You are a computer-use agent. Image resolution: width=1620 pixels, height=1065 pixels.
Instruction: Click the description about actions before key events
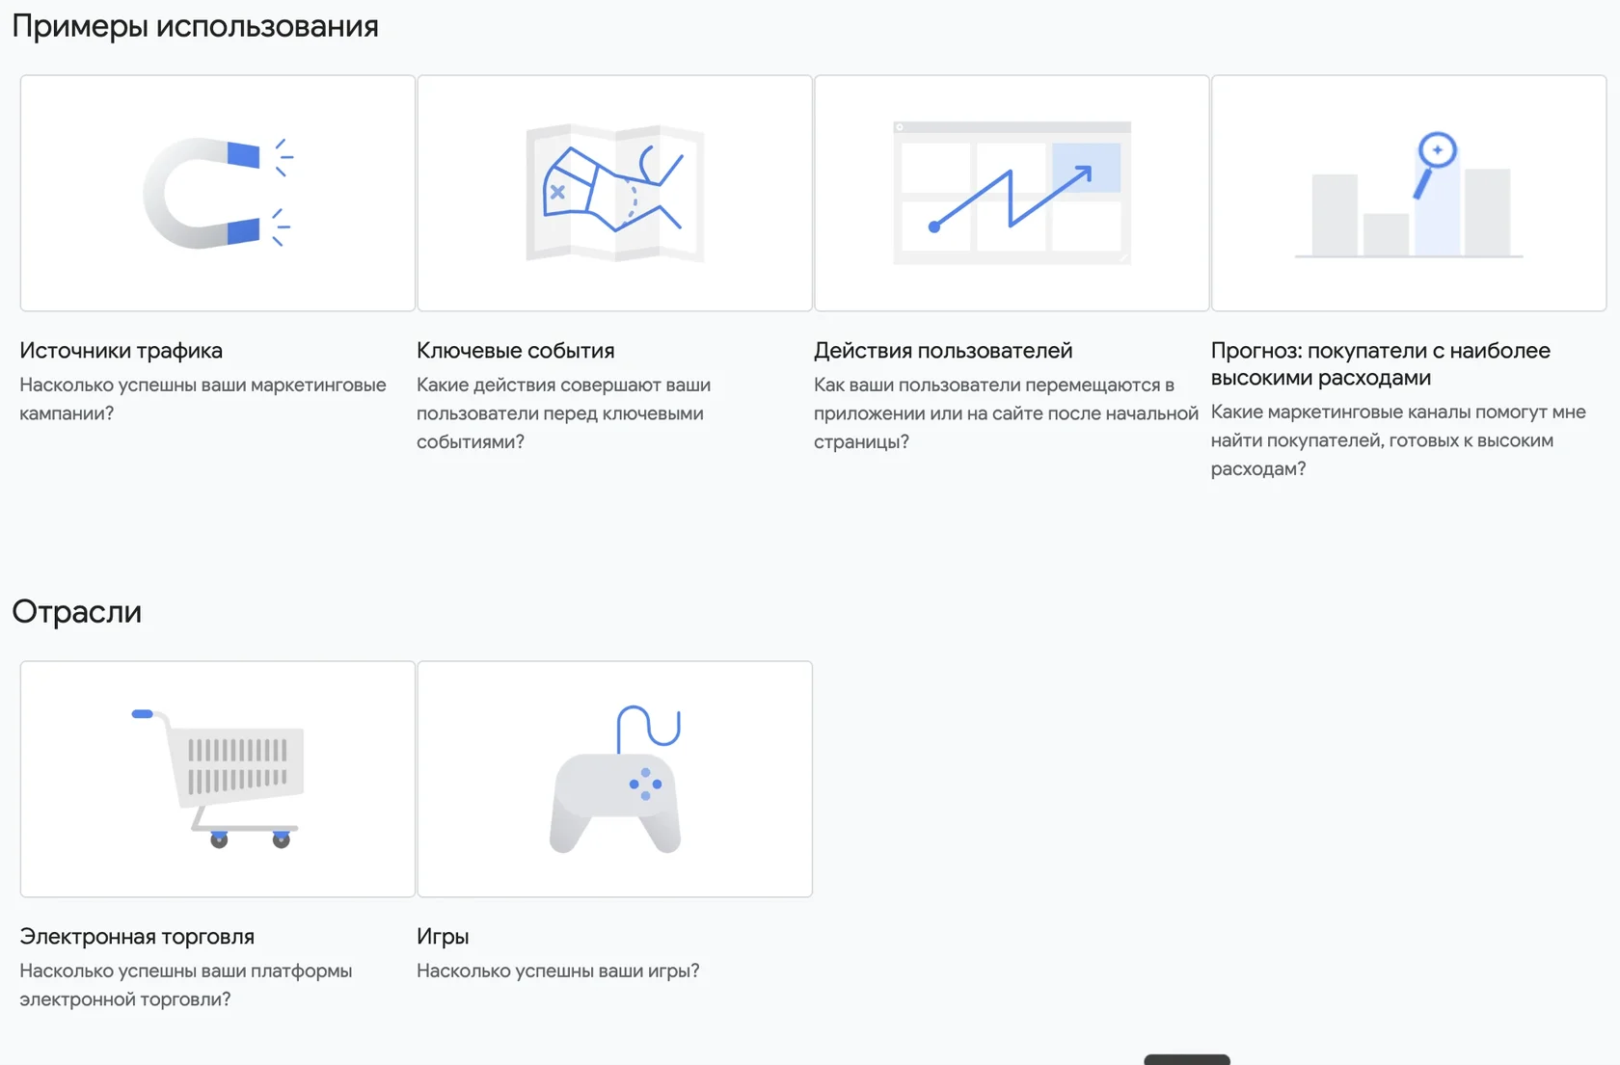click(564, 413)
